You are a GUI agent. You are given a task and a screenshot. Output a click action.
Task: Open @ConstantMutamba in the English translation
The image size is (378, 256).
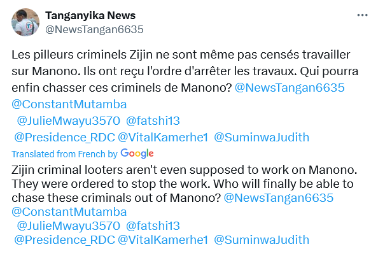coord(69,212)
